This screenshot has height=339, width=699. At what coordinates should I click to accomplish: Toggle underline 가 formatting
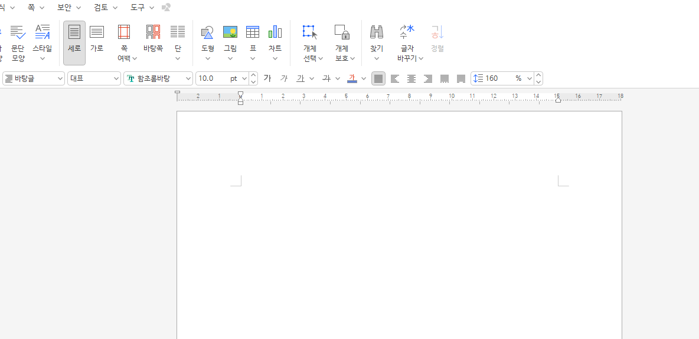coord(301,78)
